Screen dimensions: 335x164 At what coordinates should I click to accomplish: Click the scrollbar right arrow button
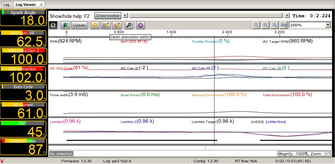coord(287,16)
